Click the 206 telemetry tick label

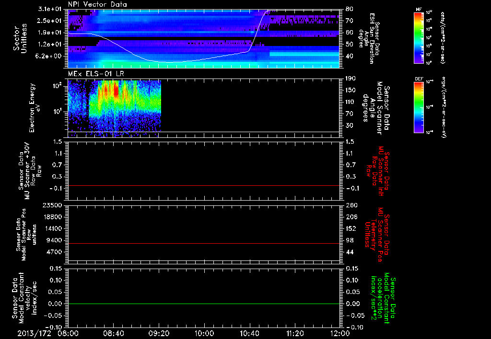tap(351, 217)
